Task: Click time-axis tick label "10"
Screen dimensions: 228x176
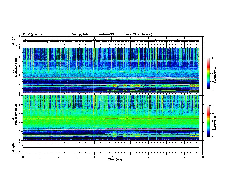Action: point(202,157)
